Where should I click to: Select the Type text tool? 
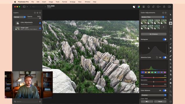point(171,87)
